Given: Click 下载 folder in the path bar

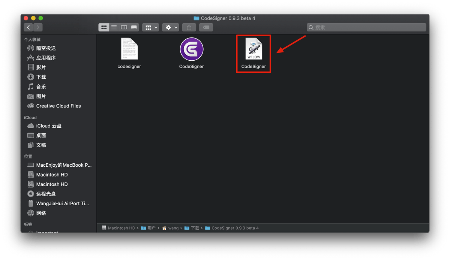Looking at the screenshot, I should [192, 228].
